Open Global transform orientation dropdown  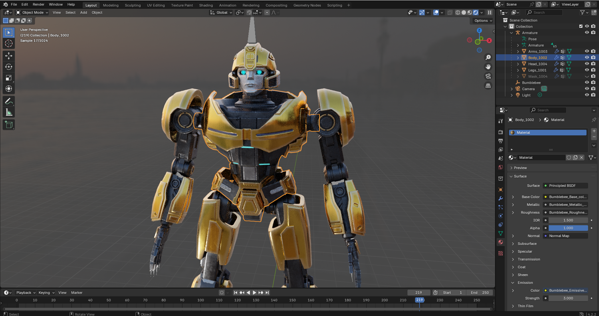click(221, 12)
